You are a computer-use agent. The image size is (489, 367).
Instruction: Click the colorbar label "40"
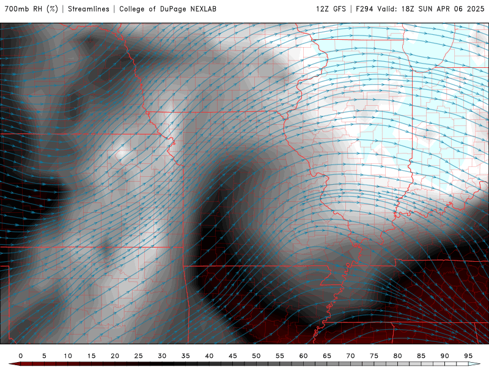tap(209, 356)
